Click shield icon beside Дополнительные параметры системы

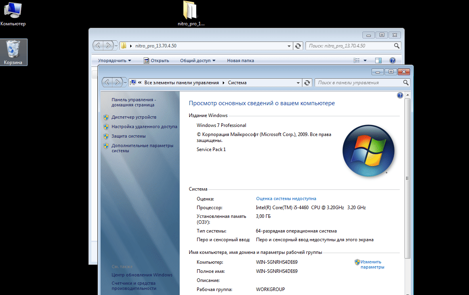click(106, 146)
